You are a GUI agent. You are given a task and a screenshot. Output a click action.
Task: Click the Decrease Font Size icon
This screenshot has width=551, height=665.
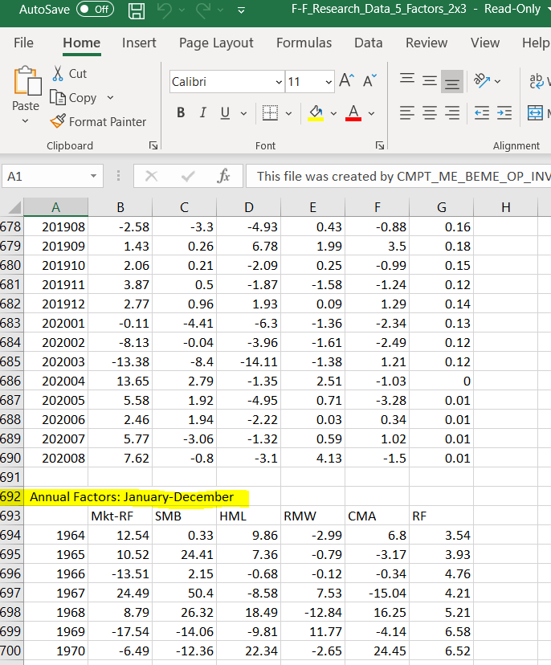click(369, 81)
